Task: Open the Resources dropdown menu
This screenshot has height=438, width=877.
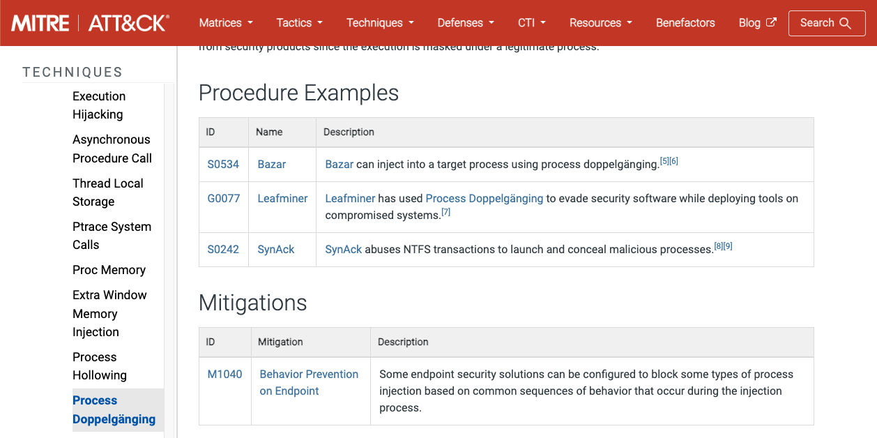Action: [601, 23]
